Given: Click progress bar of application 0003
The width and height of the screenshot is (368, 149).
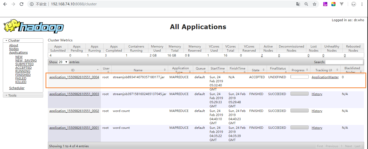Looking at the screenshot, I should point(299,94).
